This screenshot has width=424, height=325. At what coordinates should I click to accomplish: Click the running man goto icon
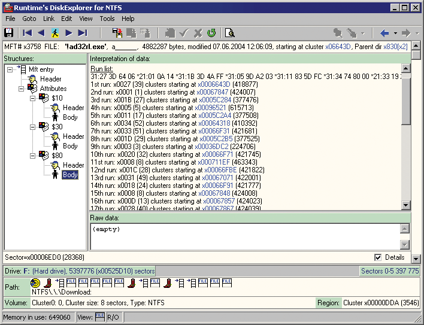(55, 33)
